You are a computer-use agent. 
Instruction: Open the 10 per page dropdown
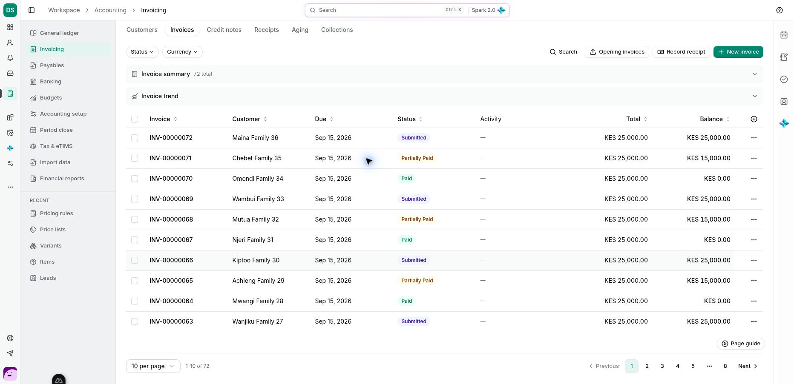pyautogui.click(x=153, y=366)
